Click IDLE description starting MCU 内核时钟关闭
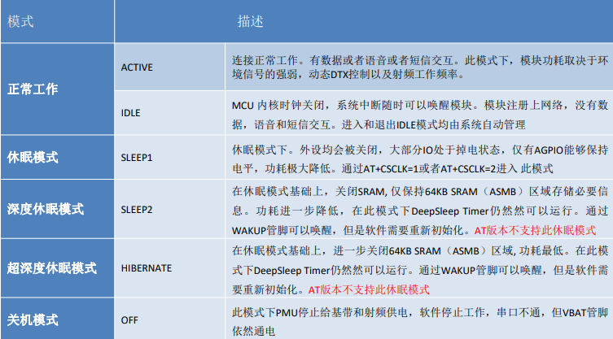The width and height of the screenshot is (613, 339). [x=420, y=115]
